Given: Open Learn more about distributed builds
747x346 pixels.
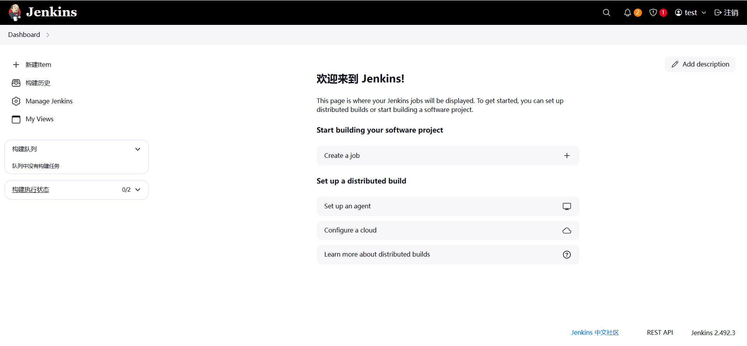Looking at the screenshot, I should [x=448, y=255].
